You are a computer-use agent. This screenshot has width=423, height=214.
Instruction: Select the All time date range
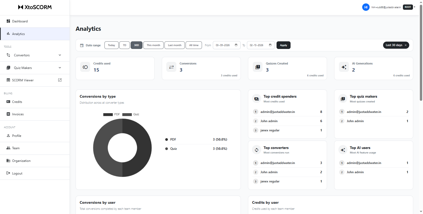194,45
